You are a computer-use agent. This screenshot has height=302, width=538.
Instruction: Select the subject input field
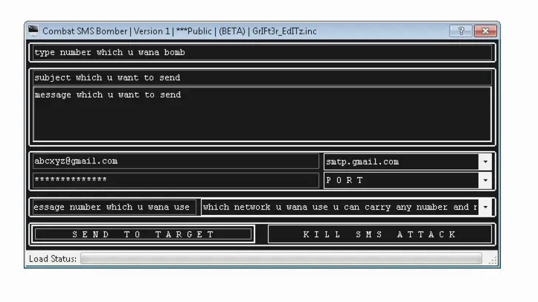point(260,77)
